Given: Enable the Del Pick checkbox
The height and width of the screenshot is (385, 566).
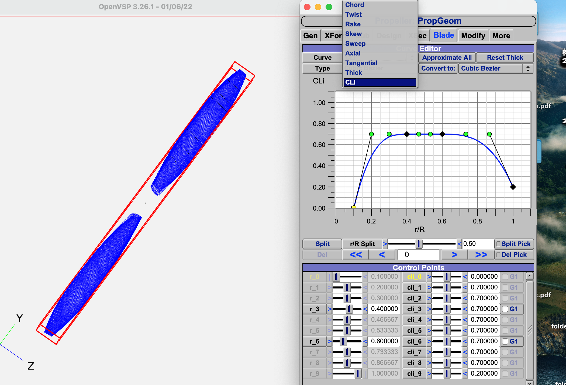Looking at the screenshot, I should coord(498,255).
